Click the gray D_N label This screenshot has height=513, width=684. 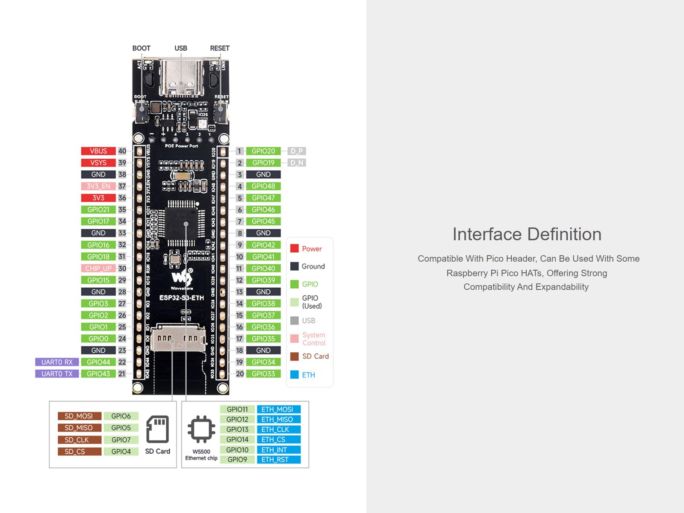(x=297, y=163)
